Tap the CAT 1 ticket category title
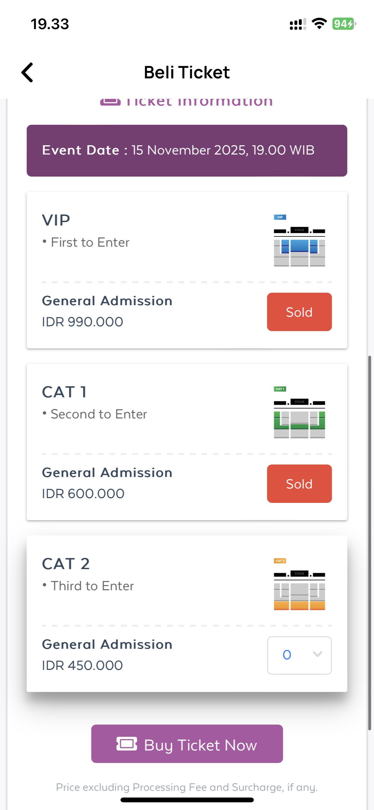Image resolution: width=374 pixels, height=810 pixels. (64, 392)
